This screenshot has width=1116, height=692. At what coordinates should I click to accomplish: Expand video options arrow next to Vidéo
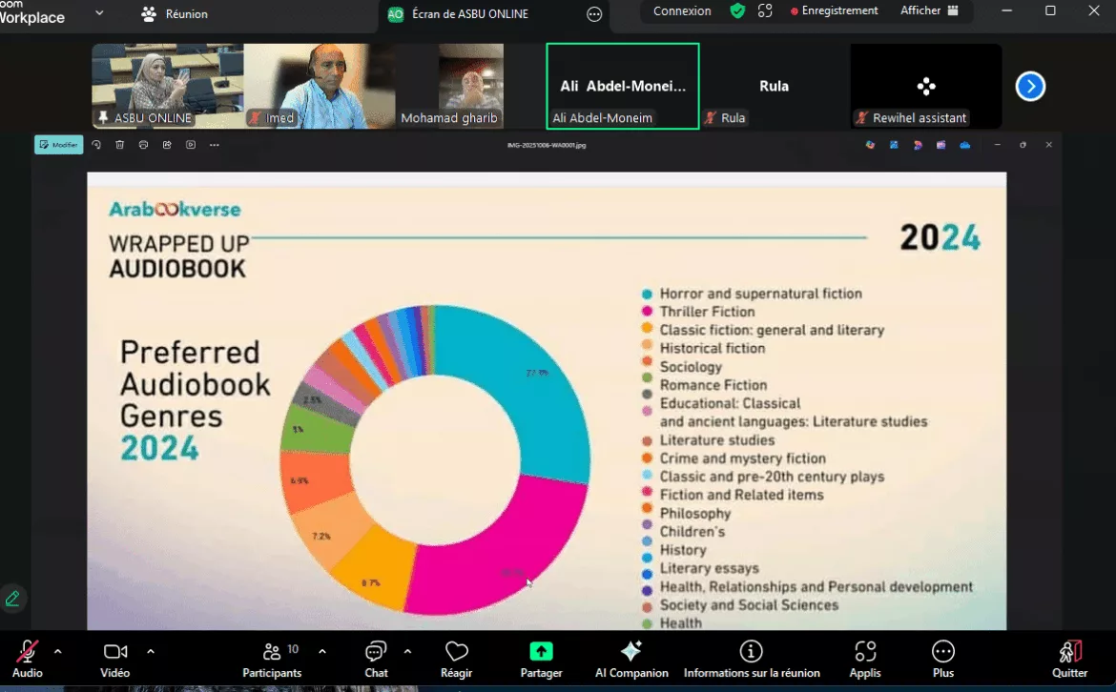tap(151, 652)
